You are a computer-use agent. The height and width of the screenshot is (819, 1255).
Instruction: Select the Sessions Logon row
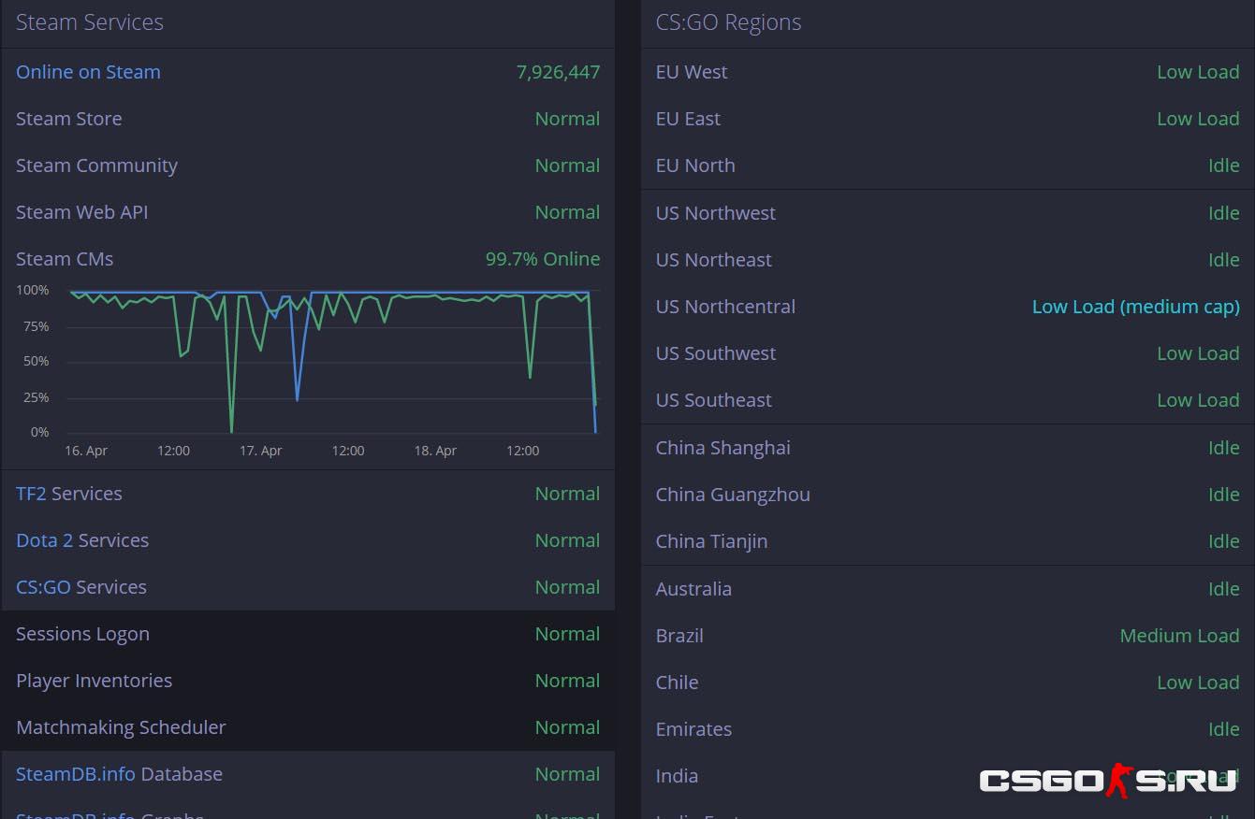(308, 634)
